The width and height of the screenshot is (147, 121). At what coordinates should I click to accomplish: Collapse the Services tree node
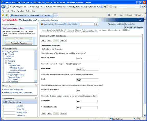pyautogui.click(x=3, y=58)
